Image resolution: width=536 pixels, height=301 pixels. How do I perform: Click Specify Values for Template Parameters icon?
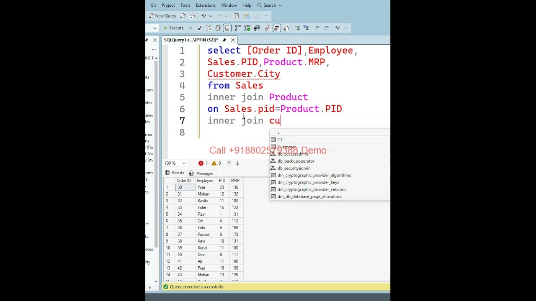point(338,28)
